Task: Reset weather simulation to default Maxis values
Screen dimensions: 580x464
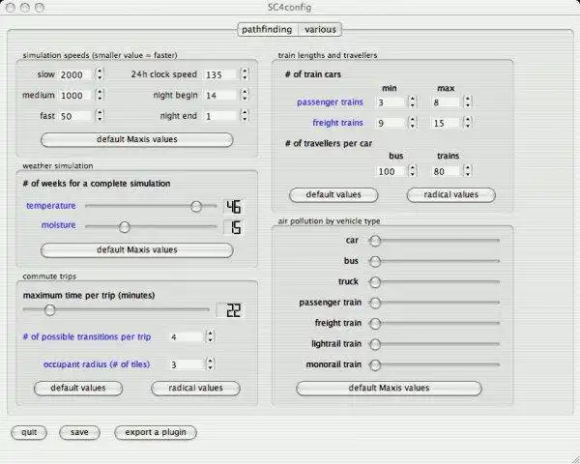Action: (x=137, y=250)
